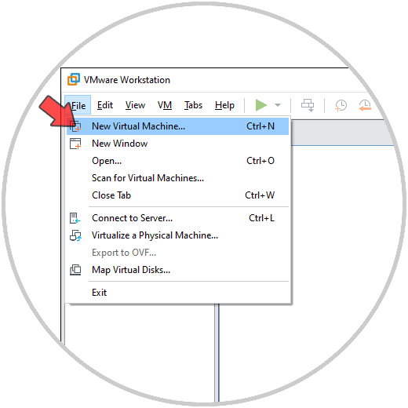This screenshot has width=408, height=408.
Task: Open the Edit menu
Action: point(105,105)
